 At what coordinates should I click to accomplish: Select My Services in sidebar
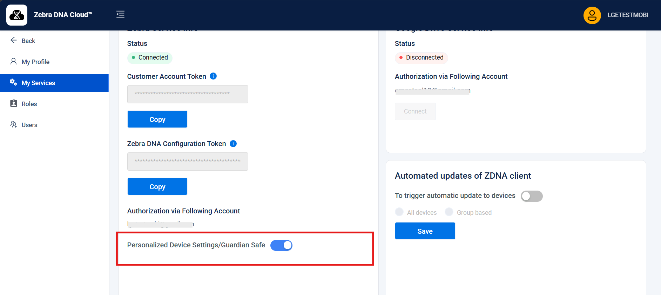point(54,83)
